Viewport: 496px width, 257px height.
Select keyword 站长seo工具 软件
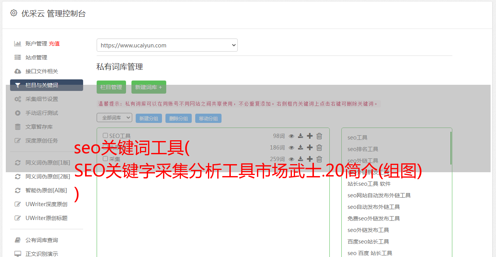click(x=369, y=184)
